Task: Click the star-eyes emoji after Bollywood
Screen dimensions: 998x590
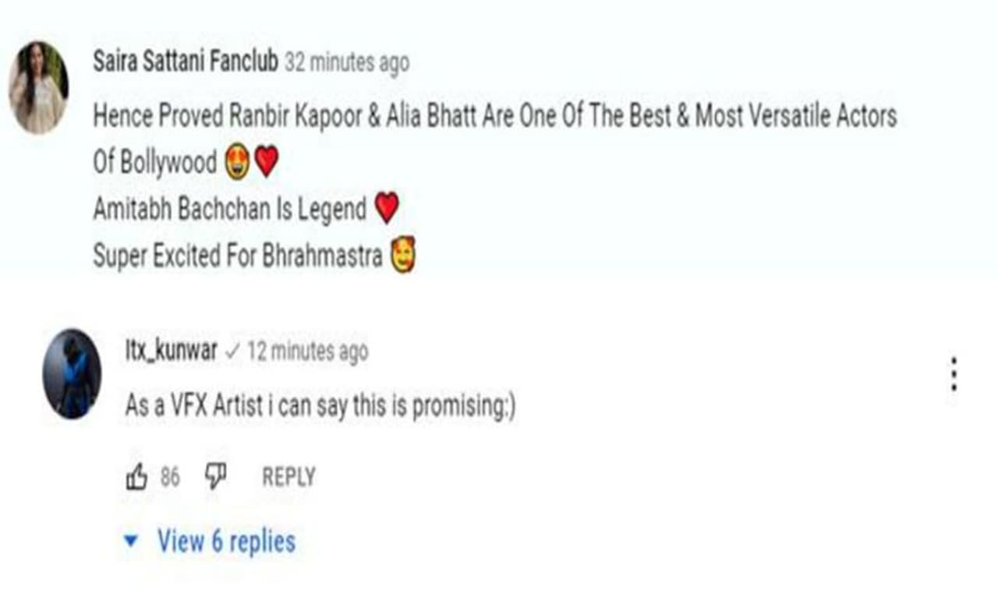Action: click(236, 162)
